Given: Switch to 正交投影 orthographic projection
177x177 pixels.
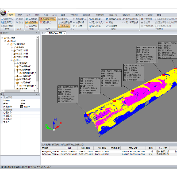Looking at the screenshot, I should point(31,19).
